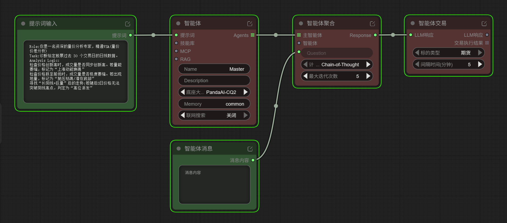
Task: Click edit icon on 提示词输入 node
Action: pos(128,24)
